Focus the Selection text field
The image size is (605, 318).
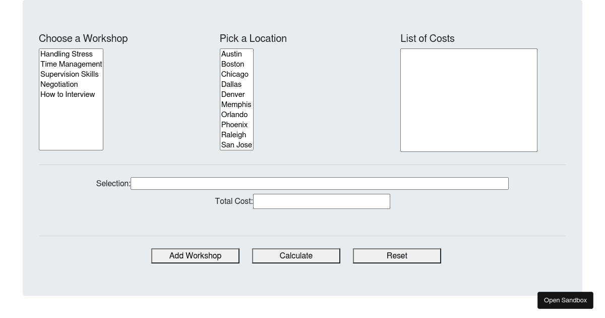pyautogui.click(x=319, y=184)
